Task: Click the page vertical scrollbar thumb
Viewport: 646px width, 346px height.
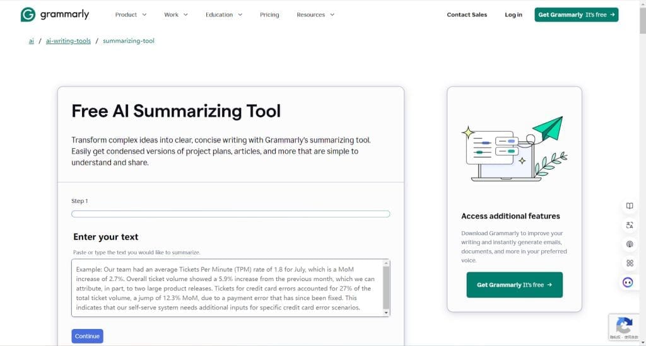Action: 643,20
